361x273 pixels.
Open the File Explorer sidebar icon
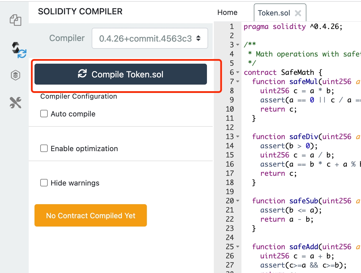click(16, 20)
